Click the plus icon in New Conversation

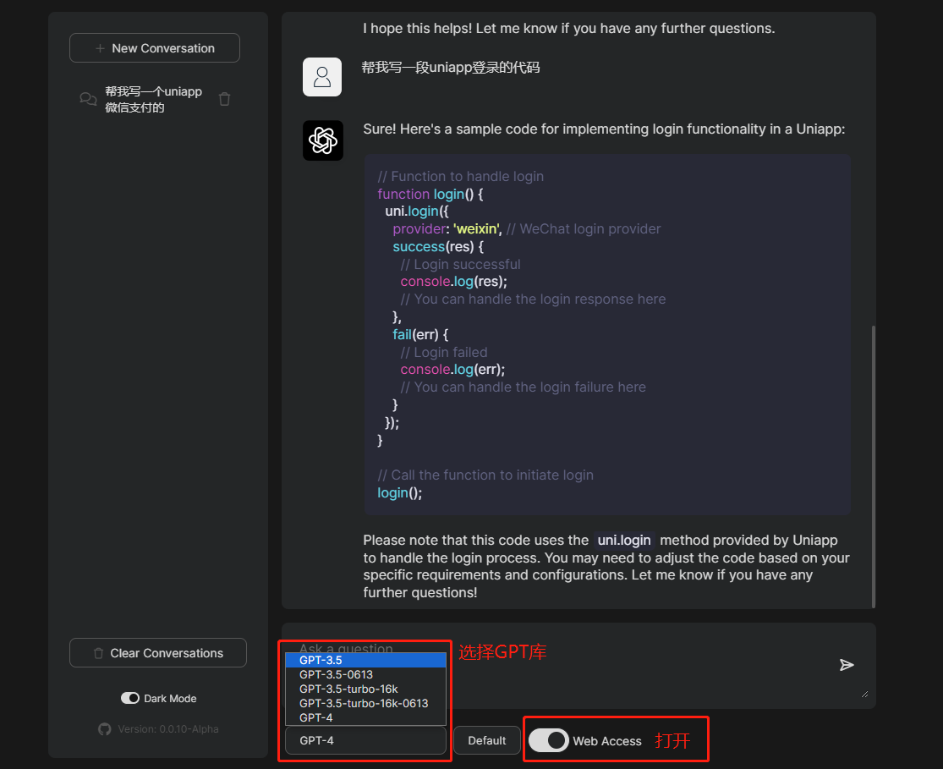(x=100, y=48)
